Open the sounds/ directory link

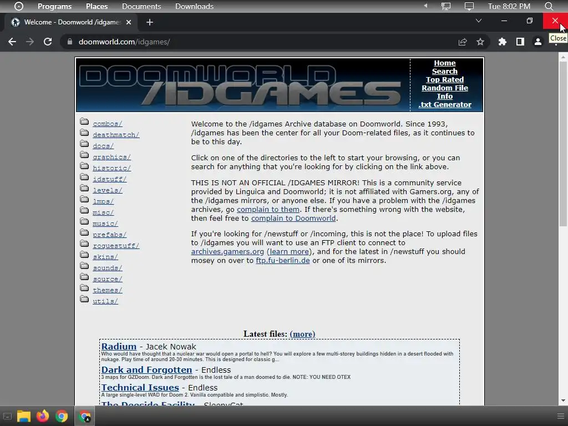tap(108, 268)
